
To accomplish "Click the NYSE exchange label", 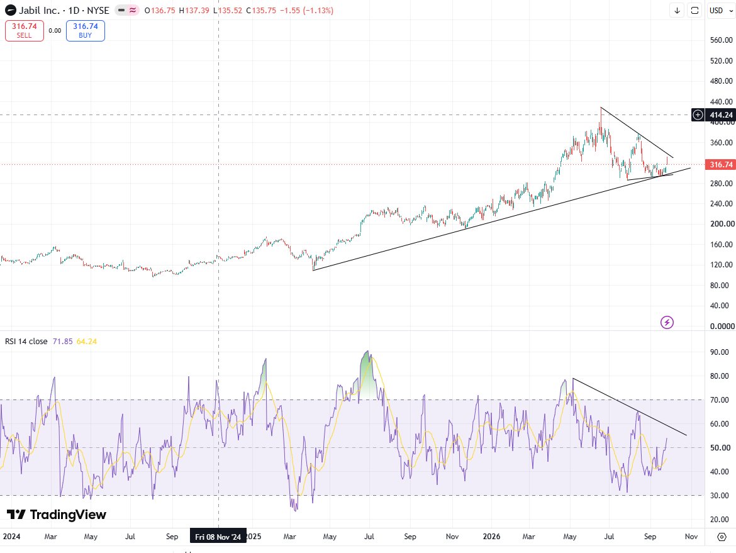I will 98,10.
